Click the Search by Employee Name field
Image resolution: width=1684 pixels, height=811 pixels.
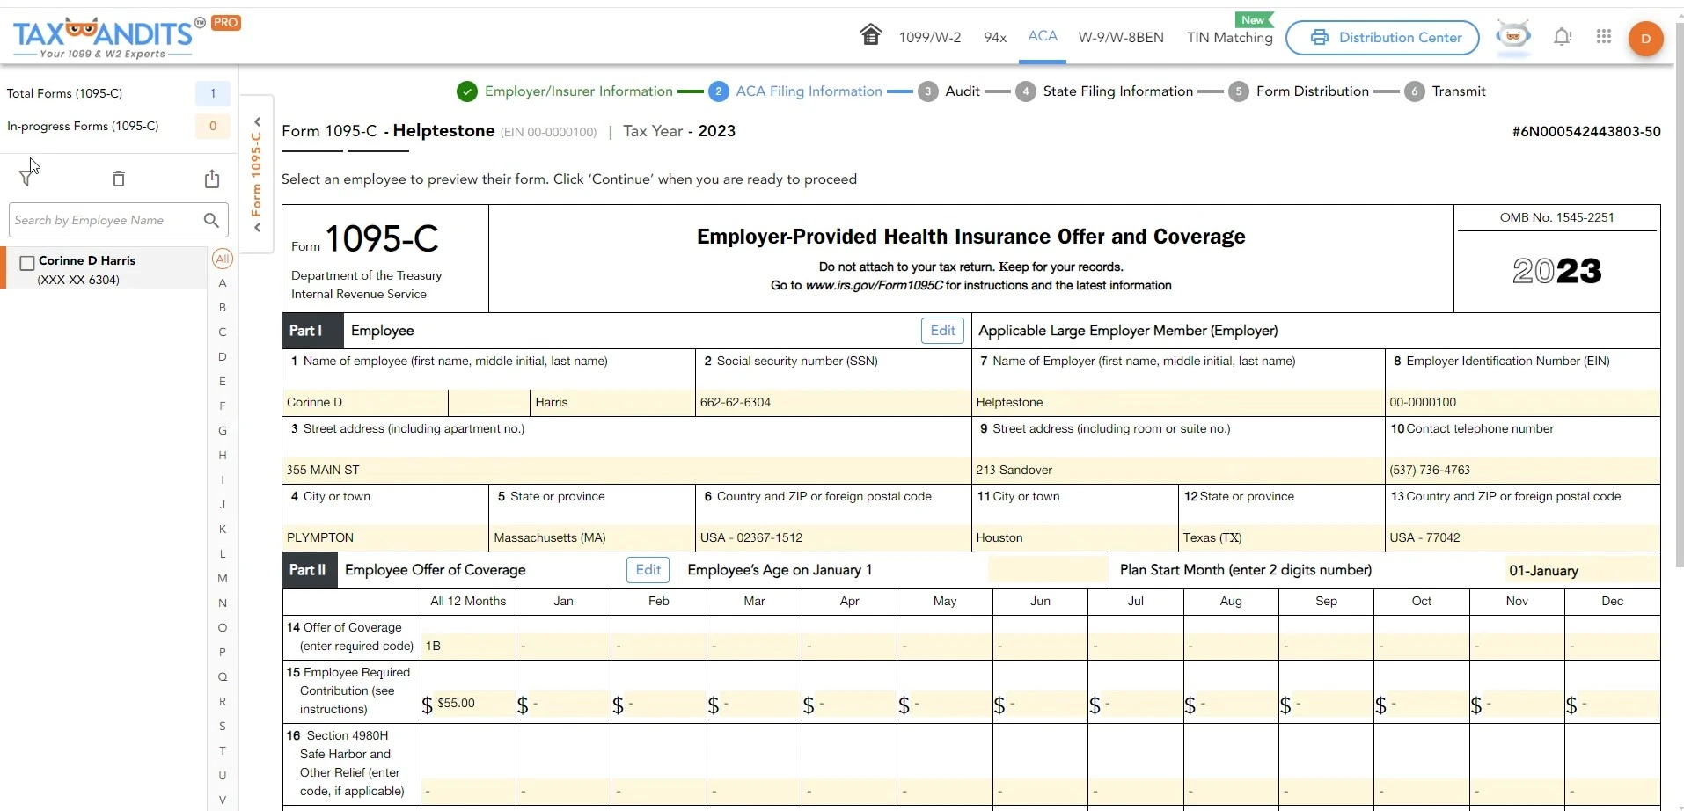pos(104,220)
